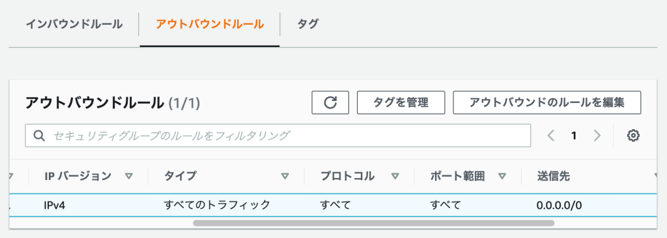Go to next page arrow
The height and width of the screenshot is (238, 667).
[597, 136]
